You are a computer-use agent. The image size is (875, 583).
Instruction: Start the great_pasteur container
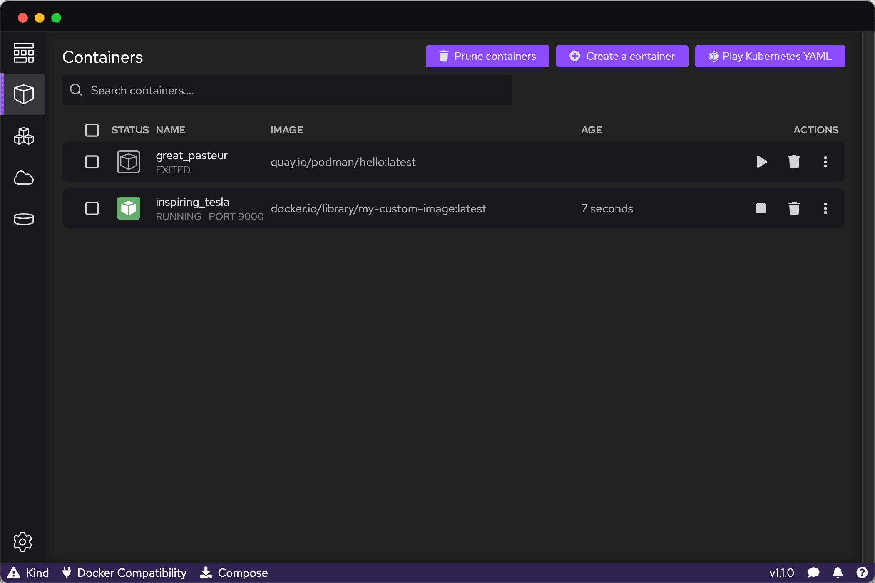[x=761, y=162]
